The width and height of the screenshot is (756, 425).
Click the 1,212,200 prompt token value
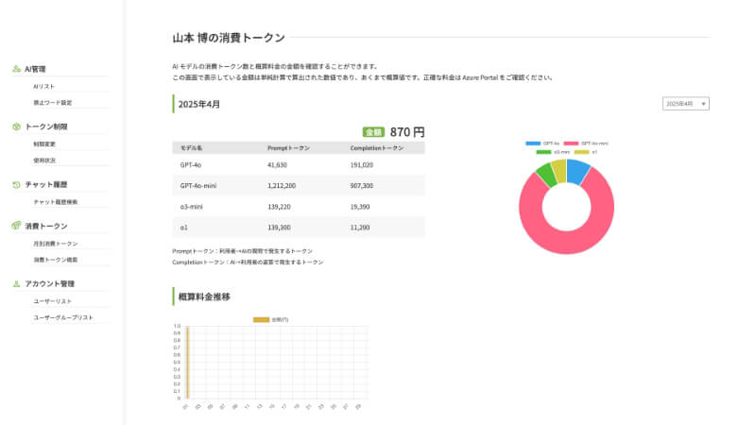[x=282, y=185]
